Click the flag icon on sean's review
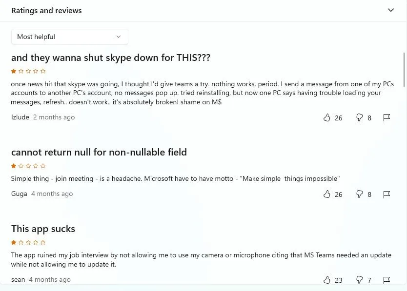The width and height of the screenshot is (407, 291). point(387,280)
